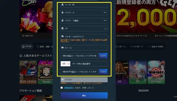Toggle password visibility eye in パスワード field
The width and height of the screenshot is (177, 101).
click(x=105, y=13)
